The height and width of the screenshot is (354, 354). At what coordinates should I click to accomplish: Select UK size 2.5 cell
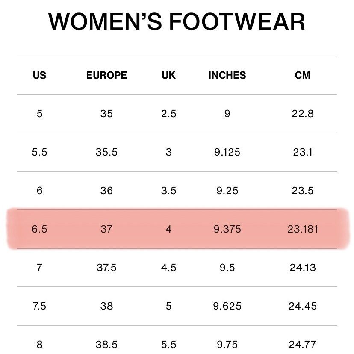168,114
